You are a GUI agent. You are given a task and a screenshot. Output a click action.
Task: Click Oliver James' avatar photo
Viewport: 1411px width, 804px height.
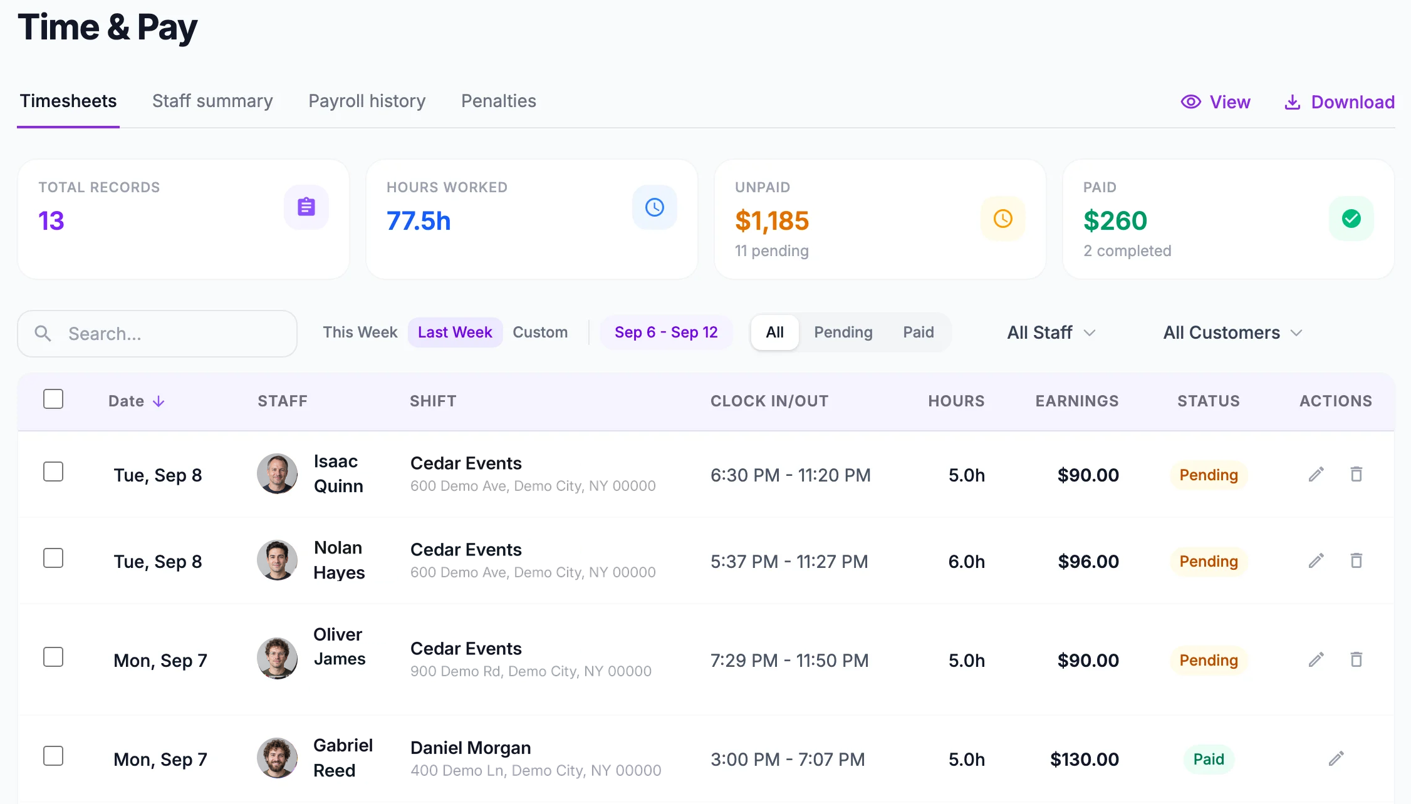(x=277, y=659)
